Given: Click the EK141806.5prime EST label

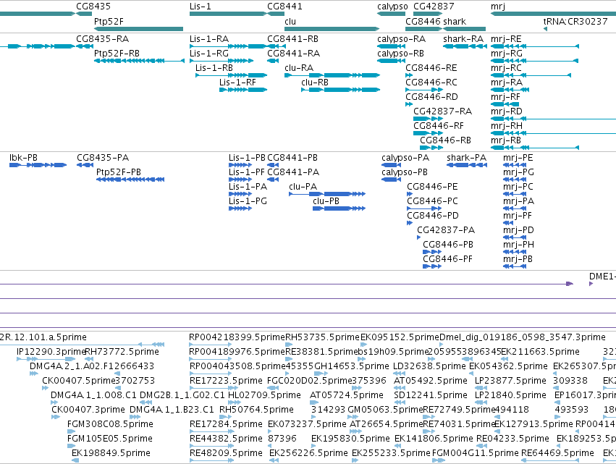Looking at the screenshot, I should 434,439.
